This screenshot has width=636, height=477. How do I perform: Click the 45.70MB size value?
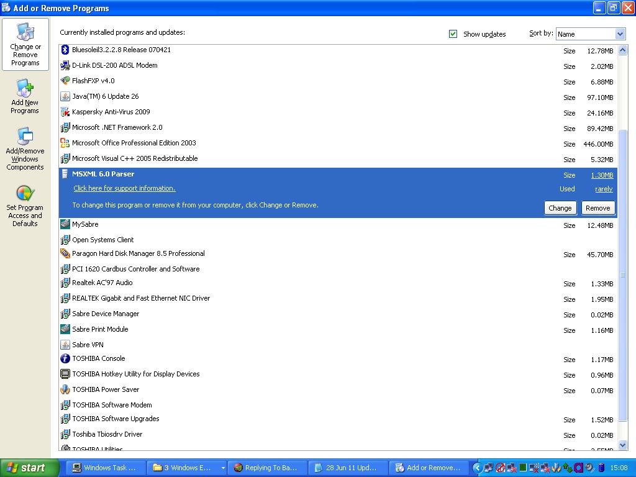(x=600, y=255)
